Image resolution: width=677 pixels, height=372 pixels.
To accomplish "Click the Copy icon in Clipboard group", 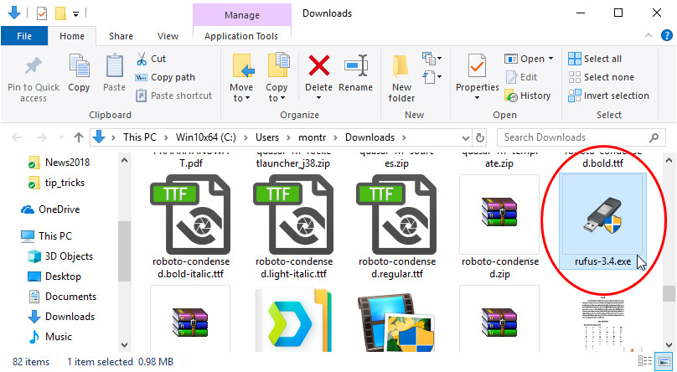I will [79, 65].
